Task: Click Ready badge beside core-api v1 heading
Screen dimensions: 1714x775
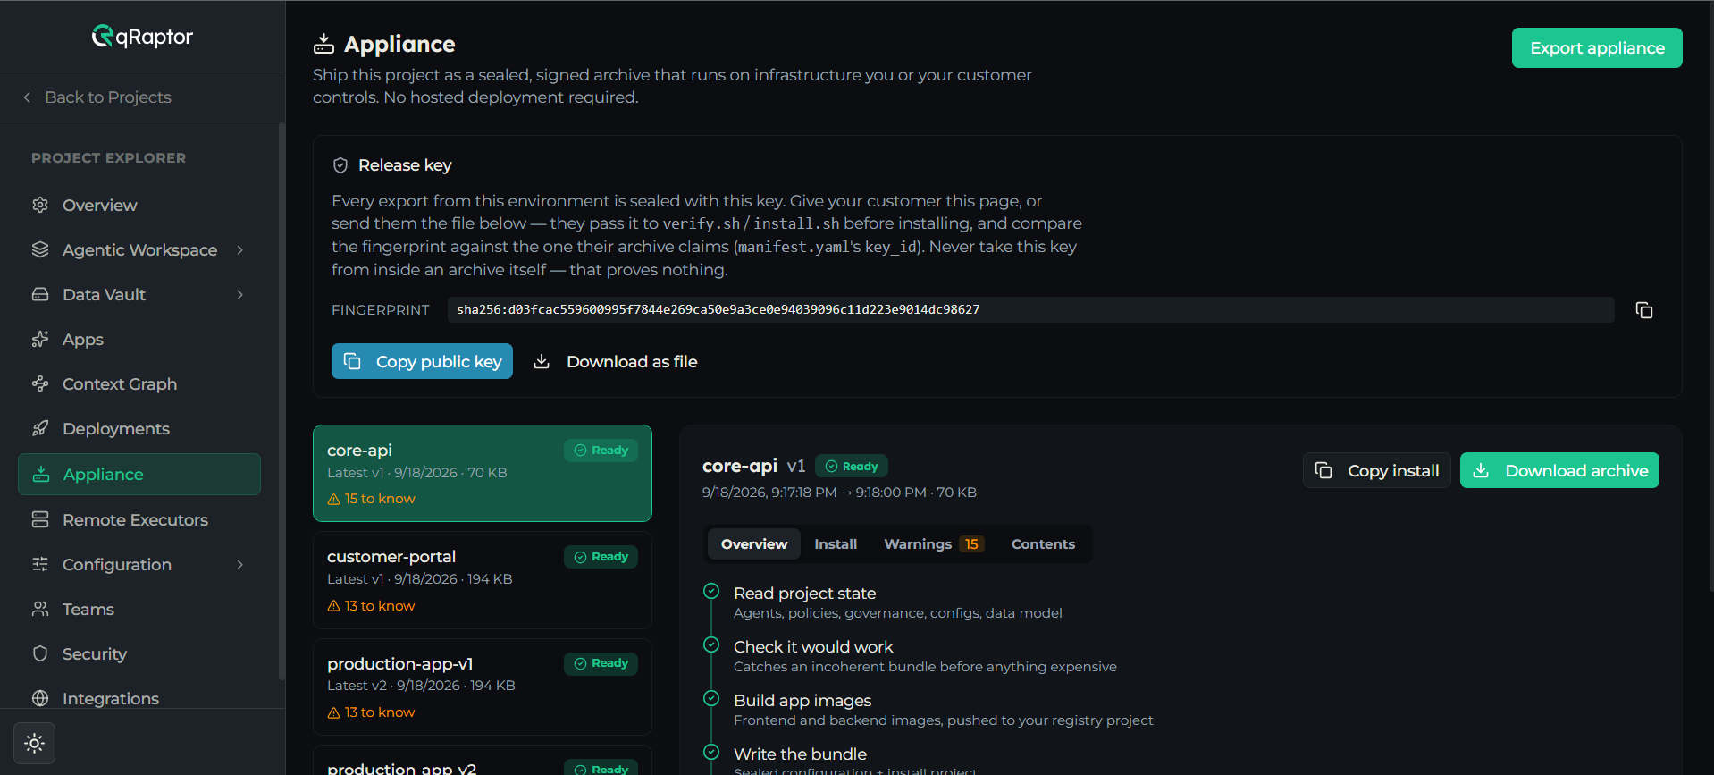Action: (x=851, y=466)
